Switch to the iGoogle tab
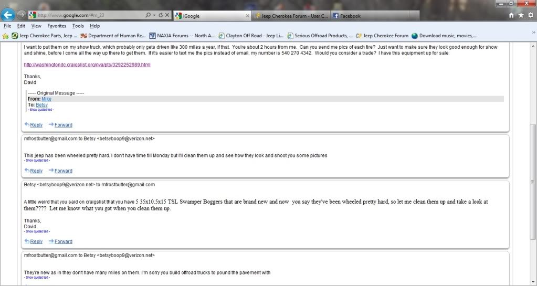The width and height of the screenshot is (537, 286). tap(213, 16)
